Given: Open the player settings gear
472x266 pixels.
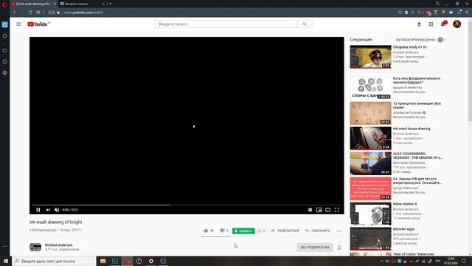Looking at the screenshot, I should (310, 210).
